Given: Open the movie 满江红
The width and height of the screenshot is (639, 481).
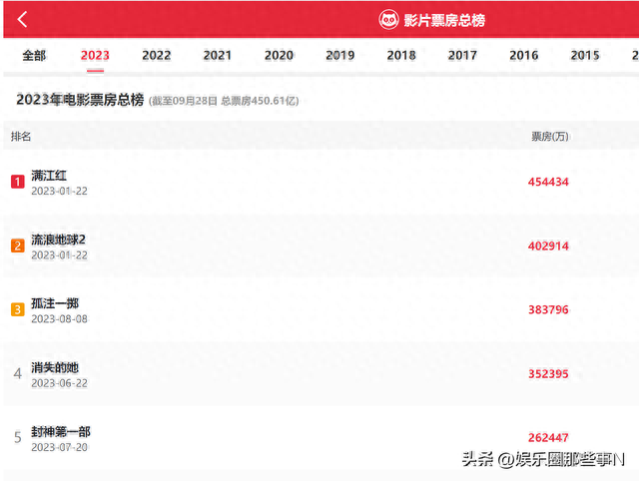Looking at the screenshot, I should tap(49, 176).
